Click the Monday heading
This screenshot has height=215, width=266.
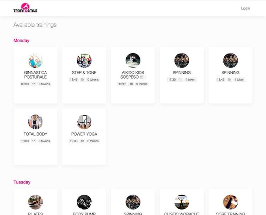21,40
